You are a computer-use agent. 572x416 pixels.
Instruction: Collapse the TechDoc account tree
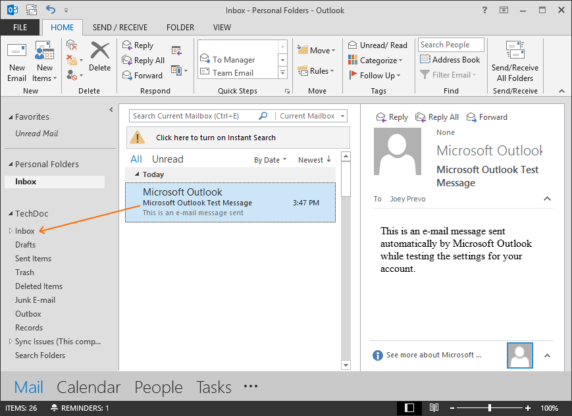11,213
